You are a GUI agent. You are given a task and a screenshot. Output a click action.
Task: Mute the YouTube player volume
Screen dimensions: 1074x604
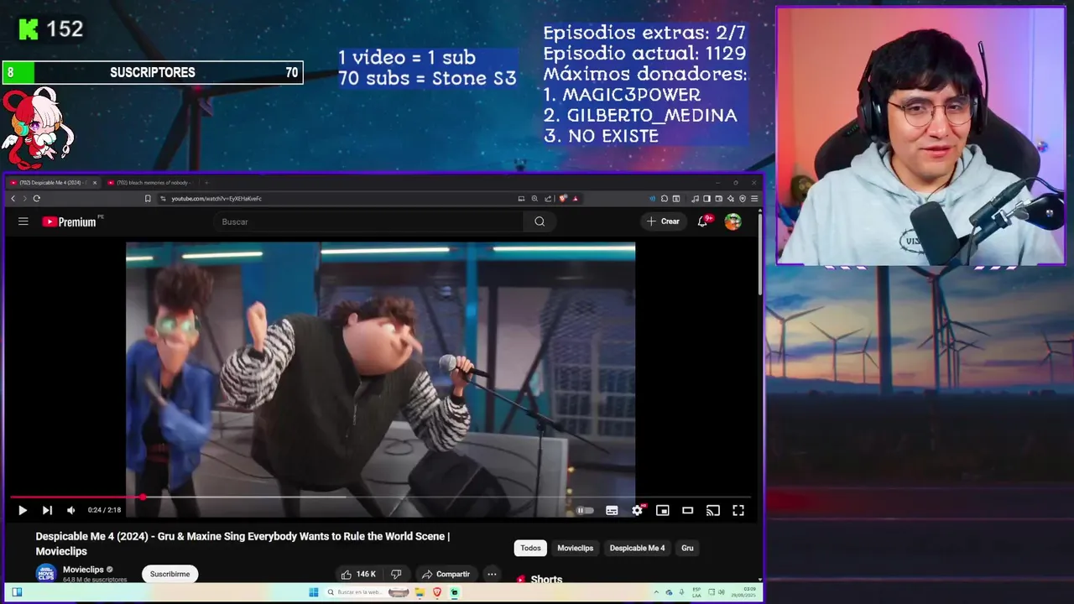point(71,510)
